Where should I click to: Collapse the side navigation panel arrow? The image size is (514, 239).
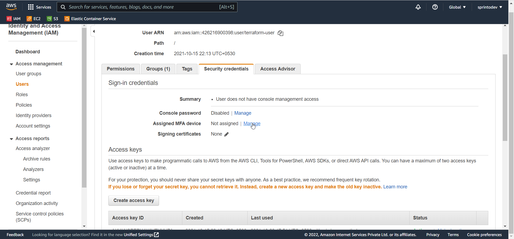pos(93,31)
